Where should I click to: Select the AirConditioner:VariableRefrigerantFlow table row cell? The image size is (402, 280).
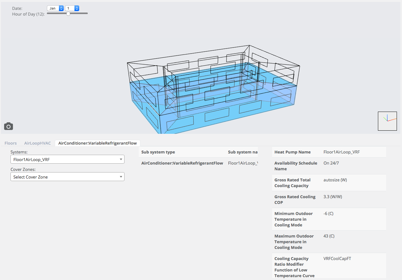(182, 163)
